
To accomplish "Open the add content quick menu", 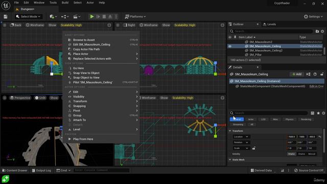I will [x=53, y=16].
